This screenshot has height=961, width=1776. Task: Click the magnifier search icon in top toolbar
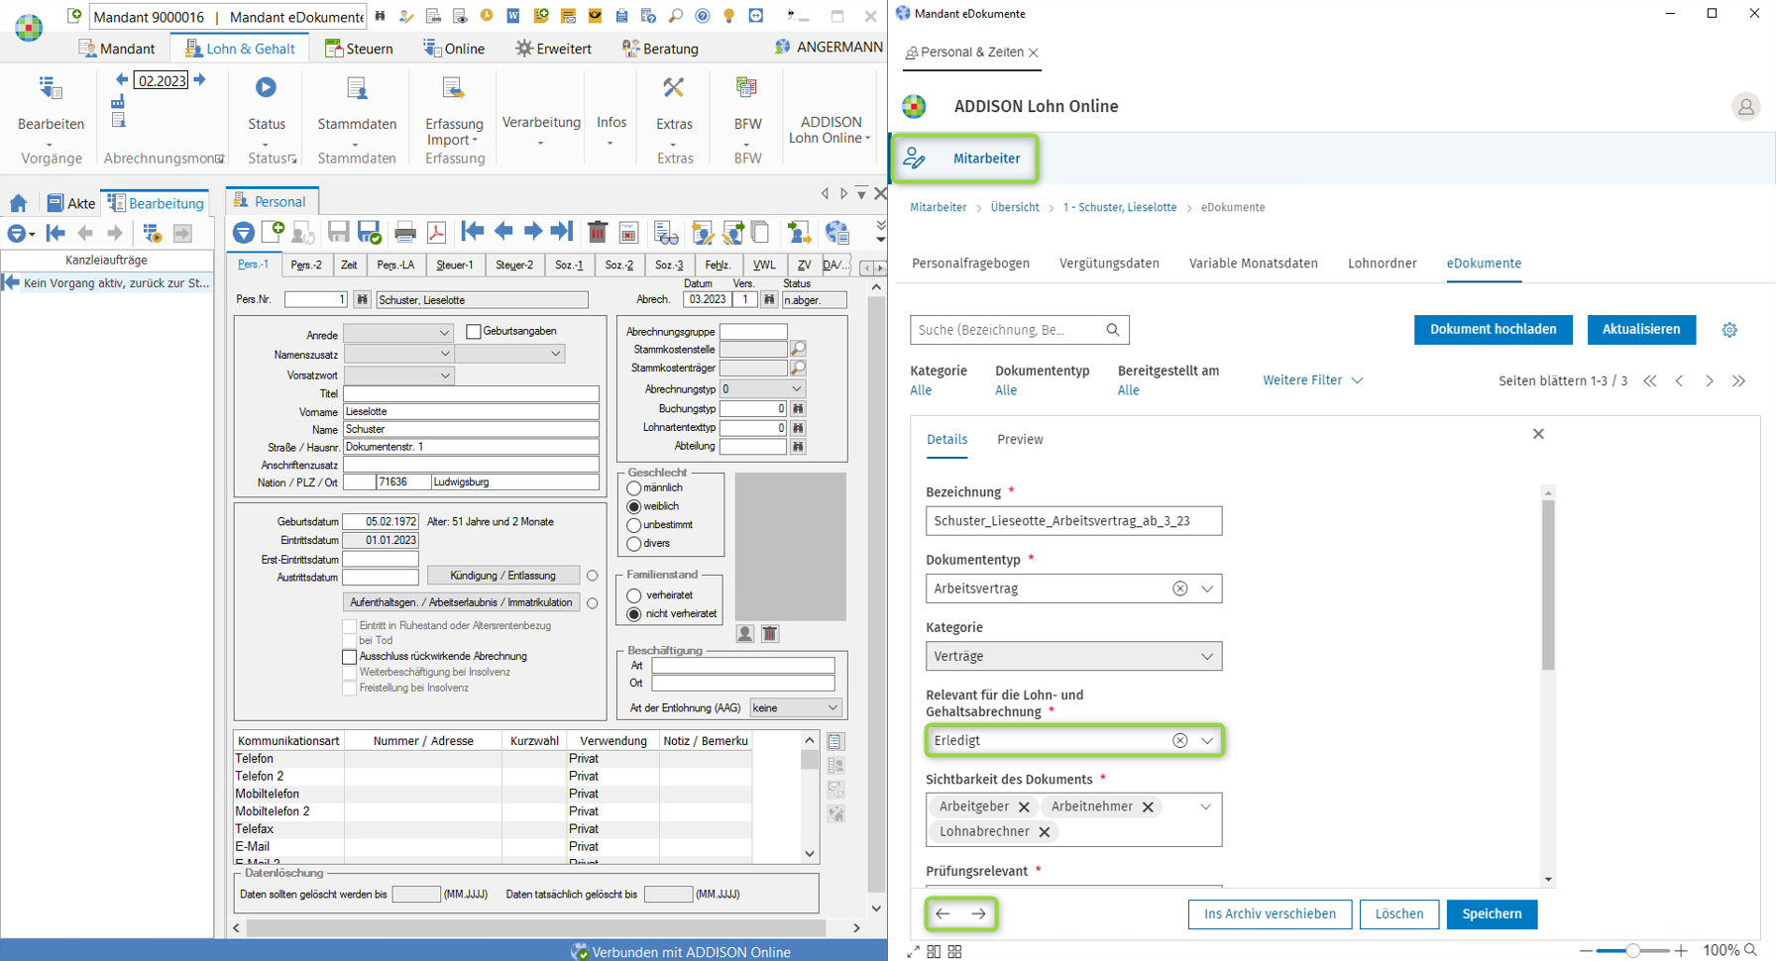tap(676, 16)
